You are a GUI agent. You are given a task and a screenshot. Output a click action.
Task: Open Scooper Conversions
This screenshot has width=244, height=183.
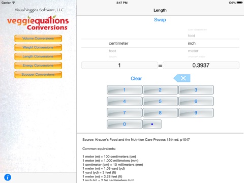click(38, 75)
